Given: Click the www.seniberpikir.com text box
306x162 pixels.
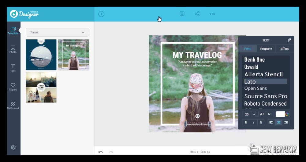Looking at the screenshot, I should [197, 124].
